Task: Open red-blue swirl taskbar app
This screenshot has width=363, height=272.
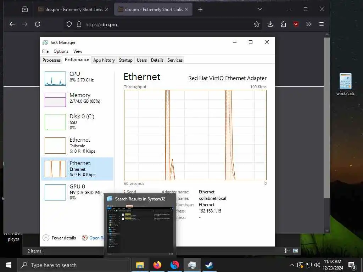Action: (x=175, y=265)
